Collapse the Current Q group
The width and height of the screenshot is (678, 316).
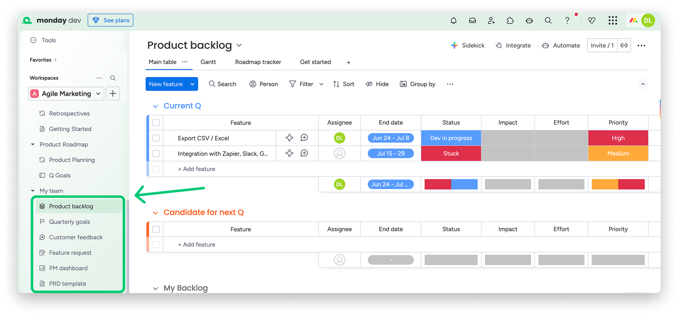click(156, 106)
